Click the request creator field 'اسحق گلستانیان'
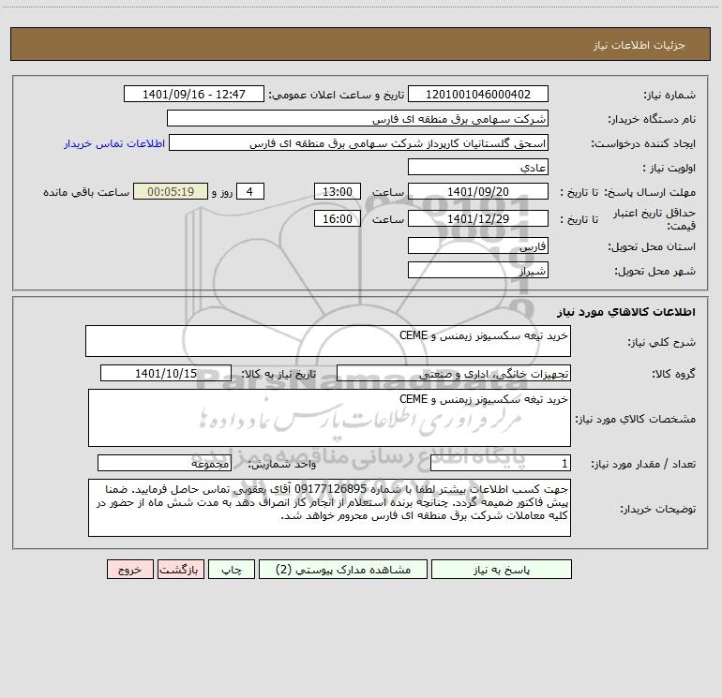 pyautogui.click(x=359, y=142)
